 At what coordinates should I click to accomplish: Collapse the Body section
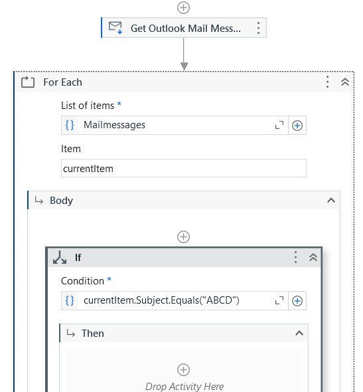331,200
